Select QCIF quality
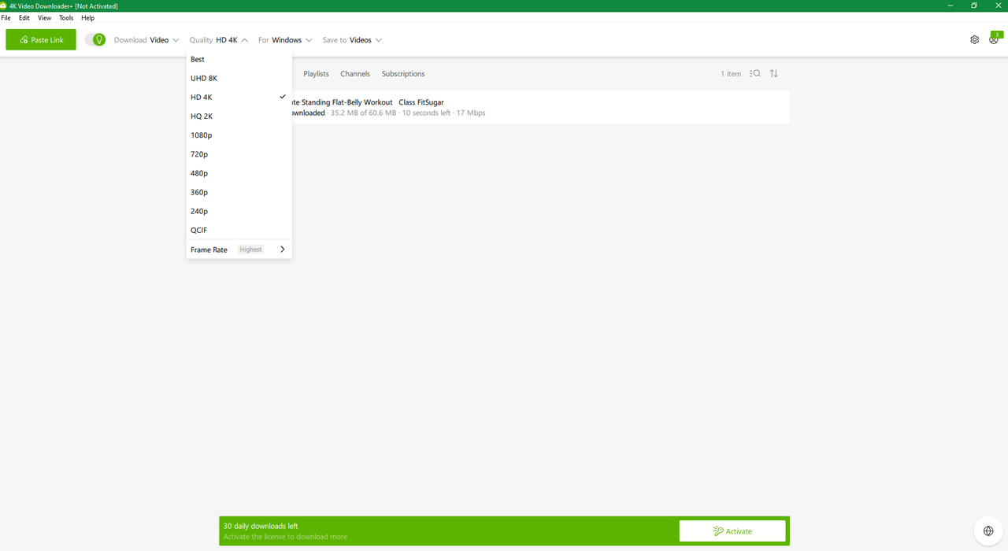This screenshot has height=551, width=1008. click(239, 230)
